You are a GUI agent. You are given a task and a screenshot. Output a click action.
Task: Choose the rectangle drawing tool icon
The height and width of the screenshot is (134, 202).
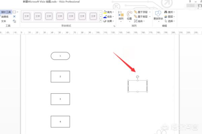click(14, 12)
